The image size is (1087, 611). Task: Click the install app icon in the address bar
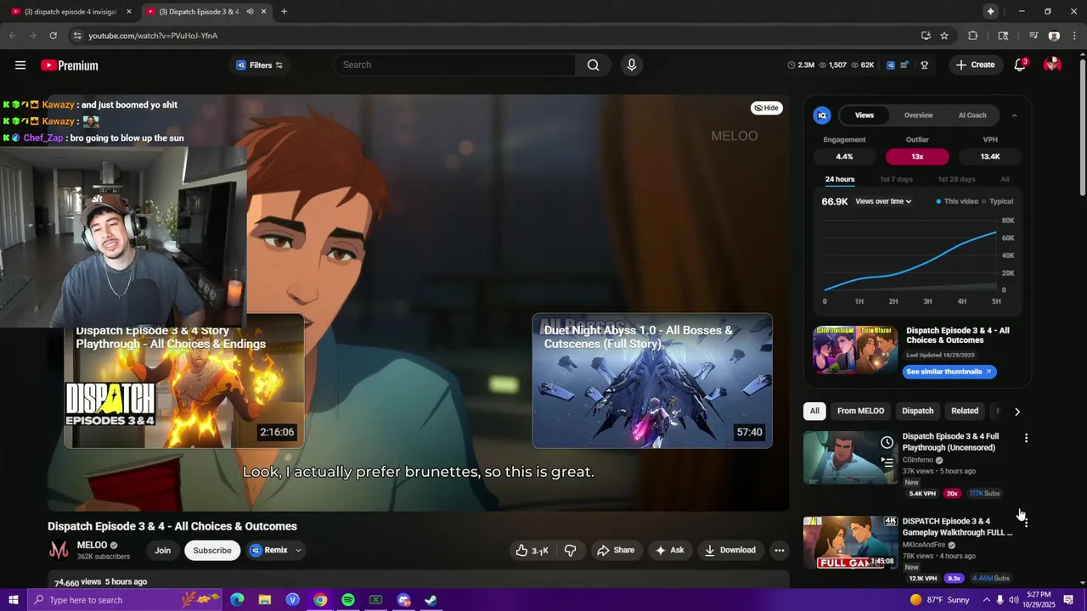coord(926,36)
